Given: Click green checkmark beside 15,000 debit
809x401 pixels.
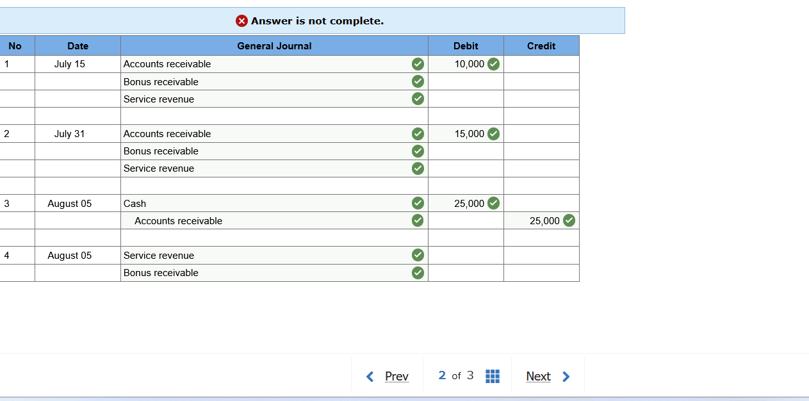Looking at the screenshot, I should [x=493, y=133].
